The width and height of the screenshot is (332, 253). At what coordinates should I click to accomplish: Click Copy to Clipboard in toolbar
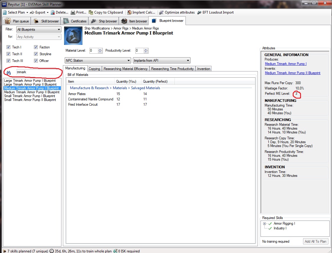point(106,12)
